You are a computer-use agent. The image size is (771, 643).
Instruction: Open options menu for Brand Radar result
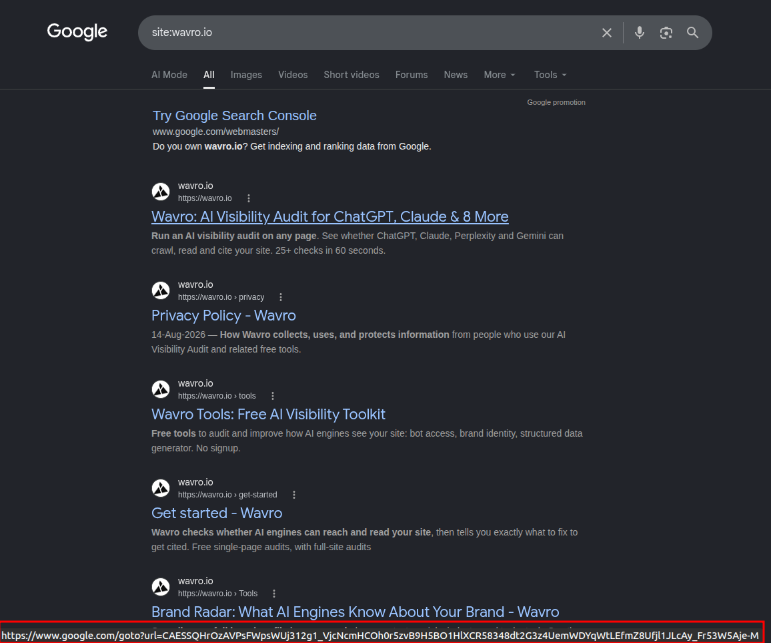pyautogui.click(x=274, y=594)
